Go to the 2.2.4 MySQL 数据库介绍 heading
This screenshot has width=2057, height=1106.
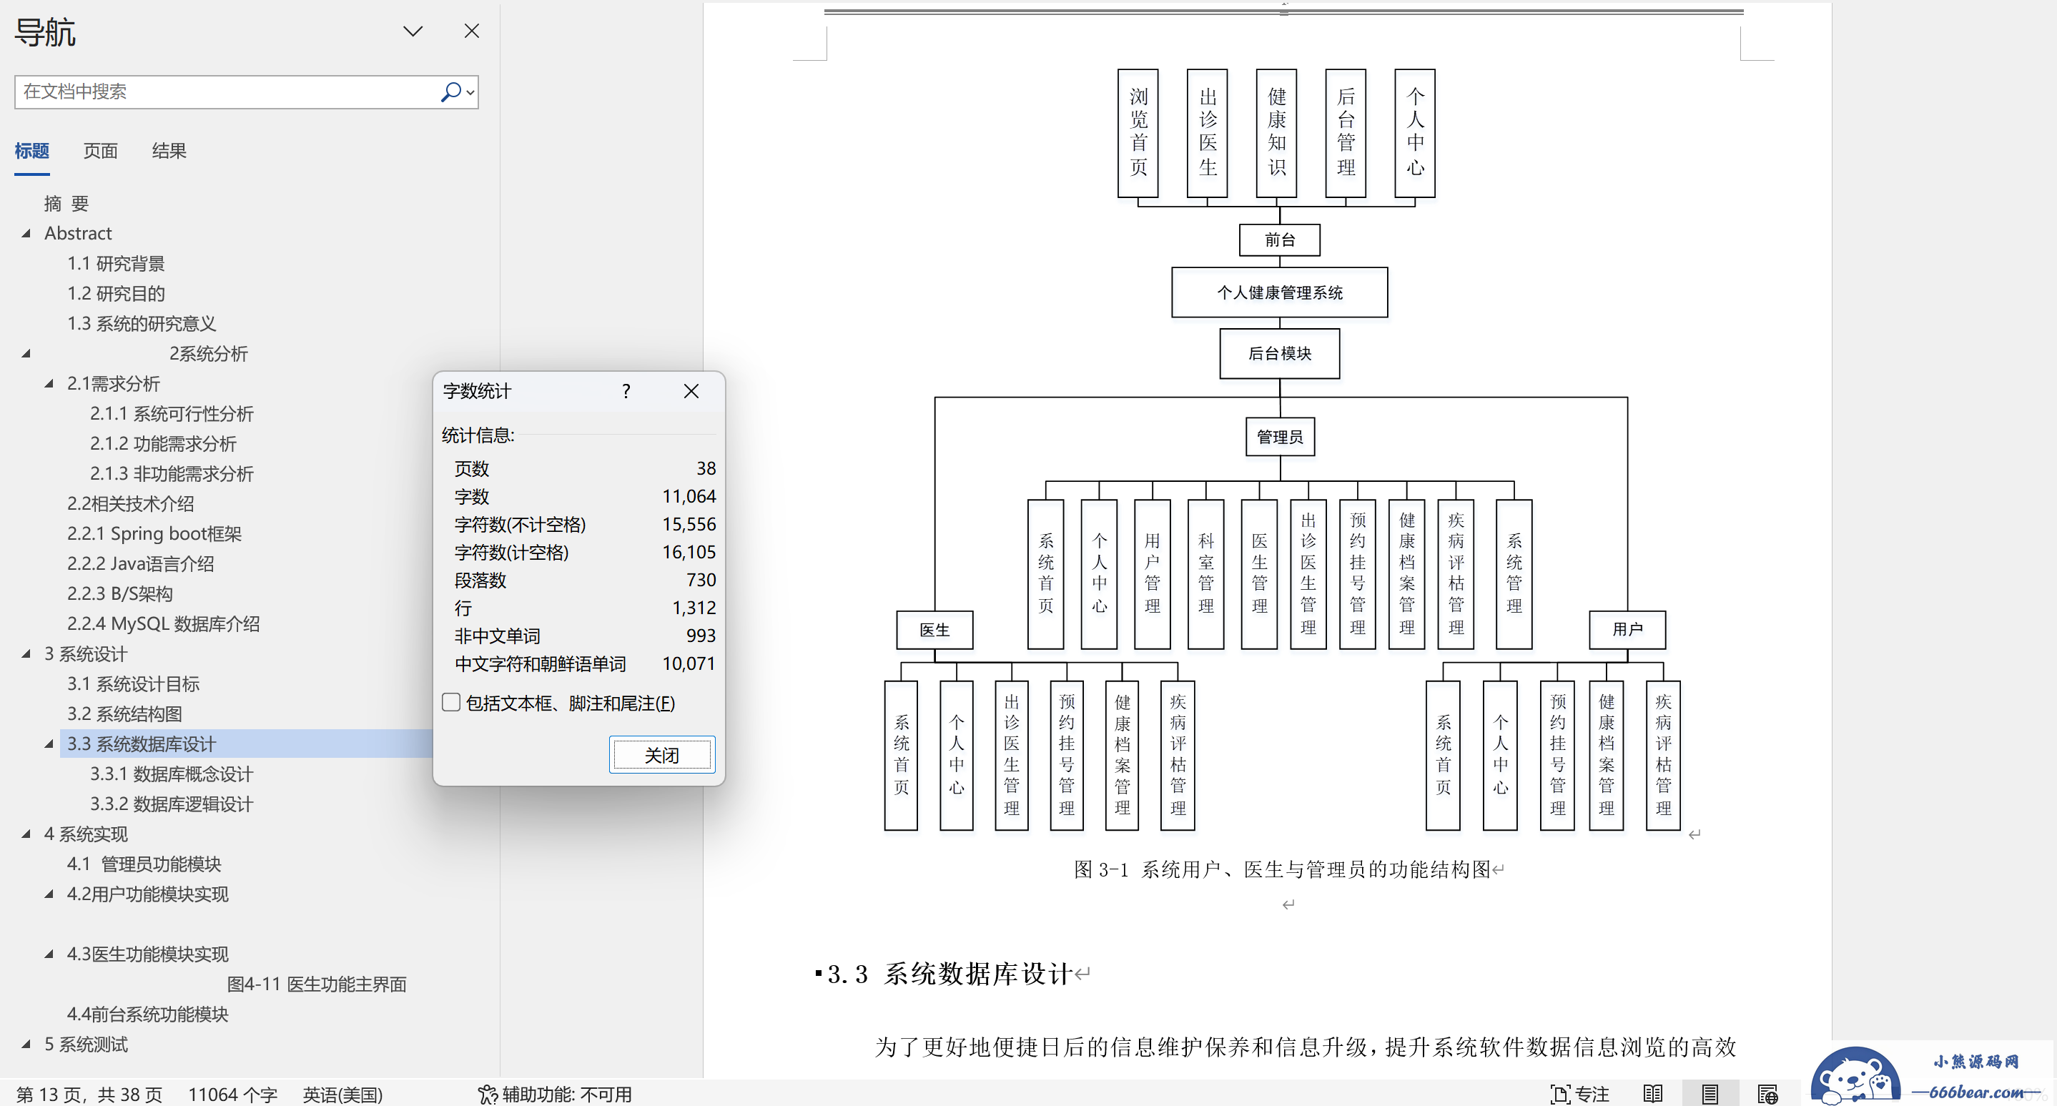163,623
